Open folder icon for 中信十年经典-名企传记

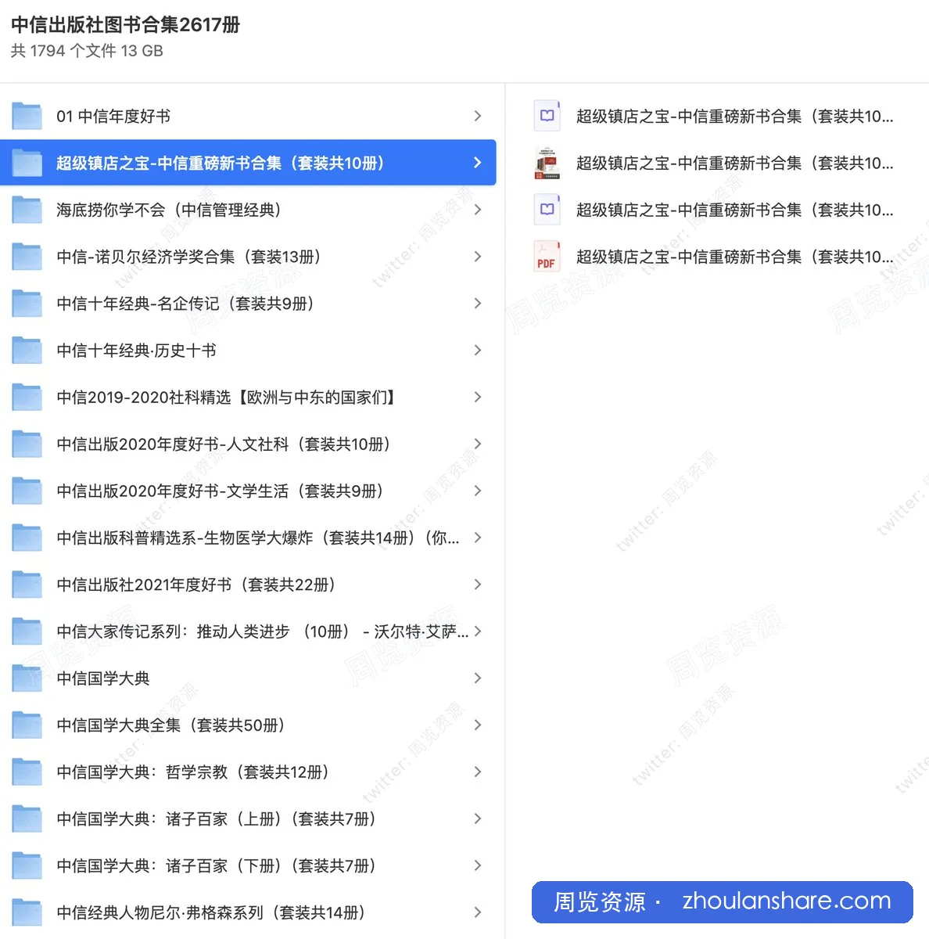(27, 304)
